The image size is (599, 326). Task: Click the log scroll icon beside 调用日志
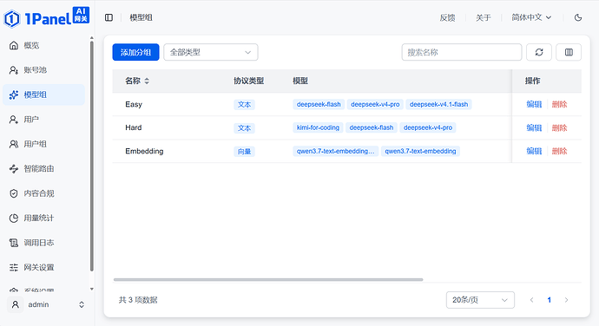14,243
